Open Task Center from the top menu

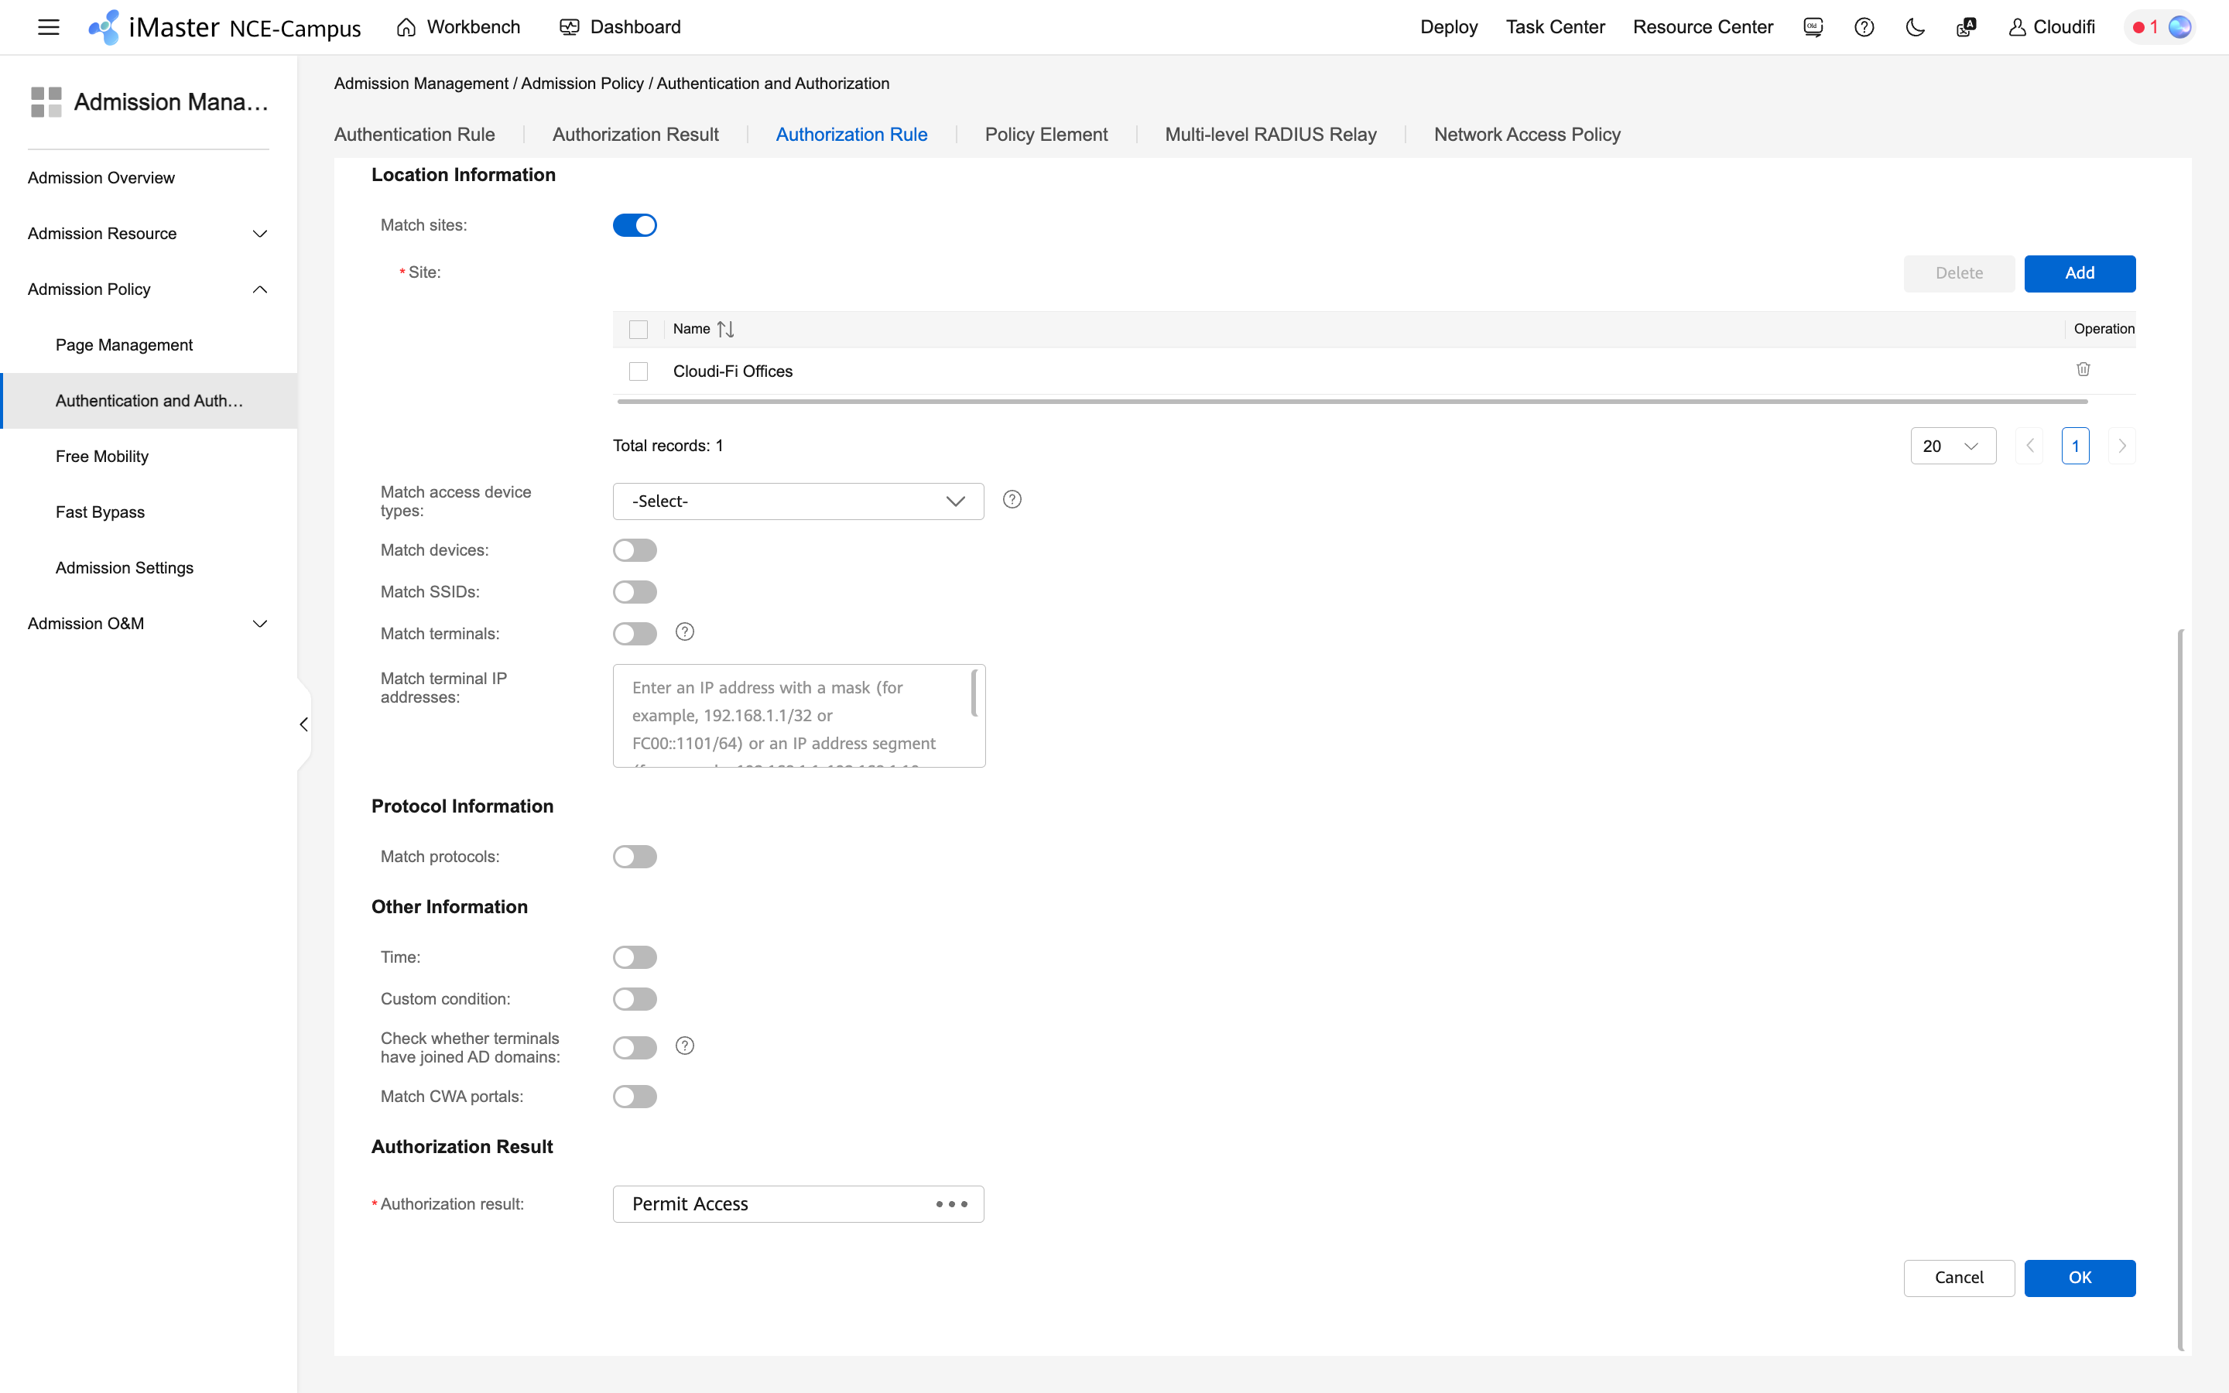[1555, 27]
